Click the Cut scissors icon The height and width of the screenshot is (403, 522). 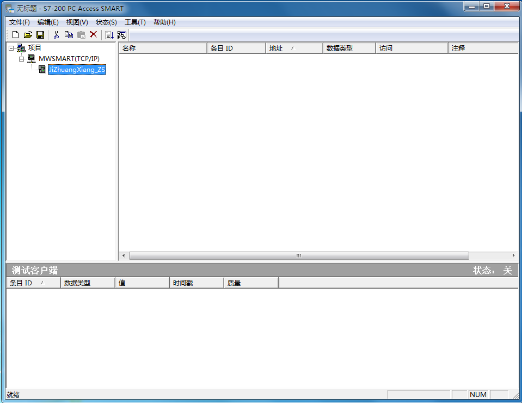pos(56,35)
